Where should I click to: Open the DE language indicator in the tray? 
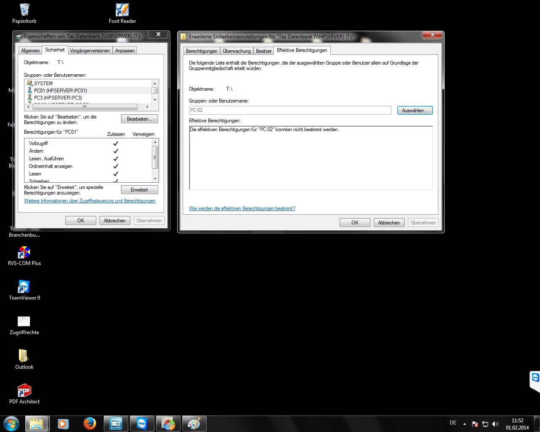[453, 423]
